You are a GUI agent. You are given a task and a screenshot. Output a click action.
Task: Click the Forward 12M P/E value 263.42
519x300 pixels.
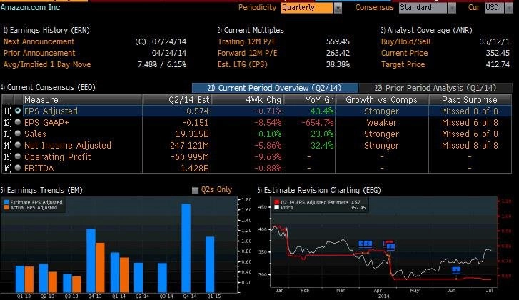pos(338,53)
